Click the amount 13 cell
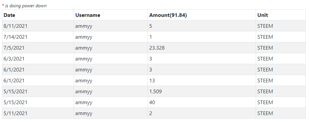This screenshot has width=309, height=122. tap(202, 81)
